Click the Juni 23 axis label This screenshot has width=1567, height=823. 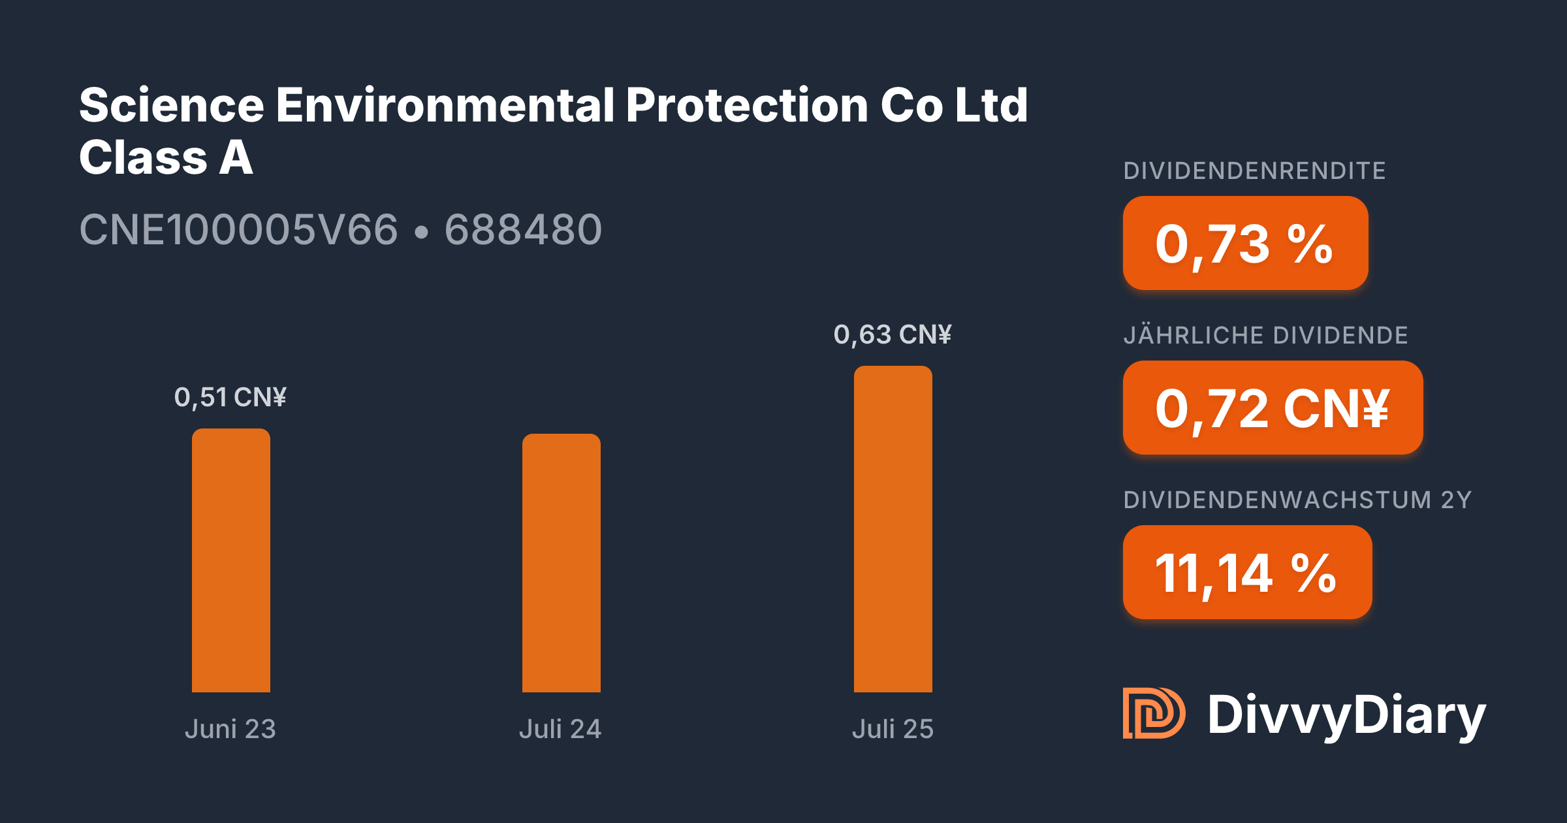pyautogui.click(x=230, y=729)
